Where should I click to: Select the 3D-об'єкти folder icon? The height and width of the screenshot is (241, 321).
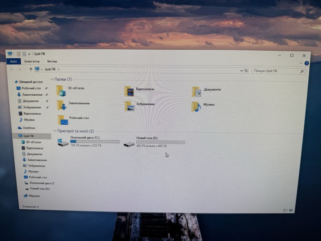click(x=61, y=91)
